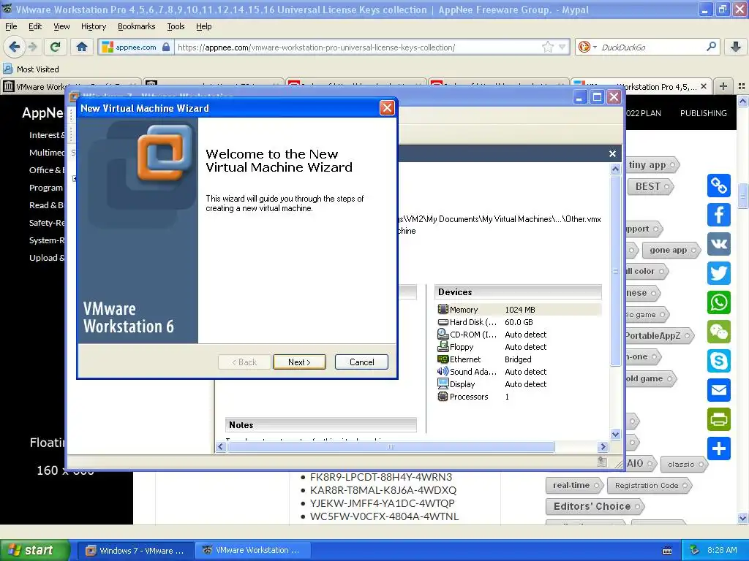Click the browser Forward arrow button
The width and height of the screenshot is (749, 561).
32,47
